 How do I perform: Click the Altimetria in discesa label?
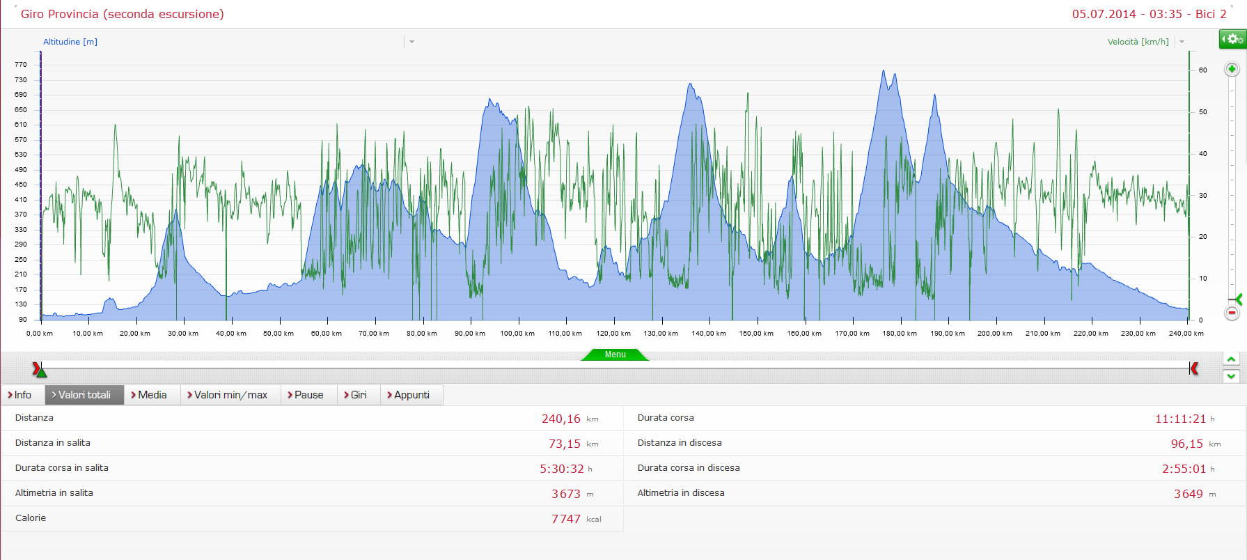(x=681, y=492)
